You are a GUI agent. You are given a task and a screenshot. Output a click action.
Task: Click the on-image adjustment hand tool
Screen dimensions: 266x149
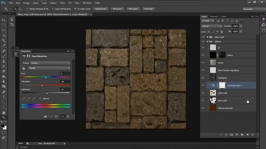click(24, 68)
